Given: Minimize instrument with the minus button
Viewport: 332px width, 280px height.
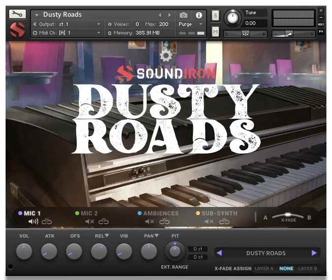Looking at the screenshot, I should click(x=321, y=17).
